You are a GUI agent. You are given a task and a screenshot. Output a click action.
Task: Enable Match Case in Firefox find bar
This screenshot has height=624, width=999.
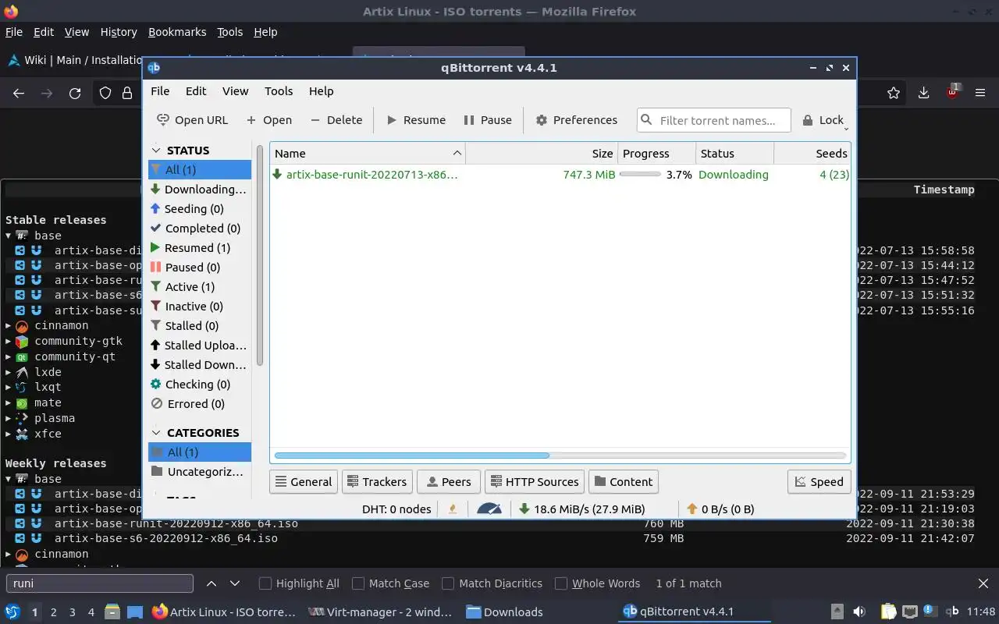tap(391, 583)
